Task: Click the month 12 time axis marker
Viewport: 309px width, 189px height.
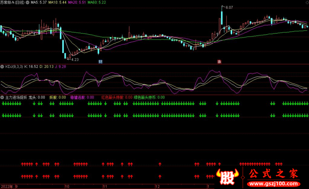Action: (x=157, y=186)
